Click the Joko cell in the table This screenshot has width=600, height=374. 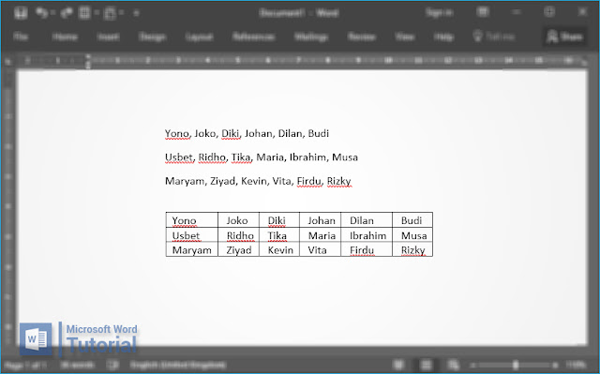(238, 220)
